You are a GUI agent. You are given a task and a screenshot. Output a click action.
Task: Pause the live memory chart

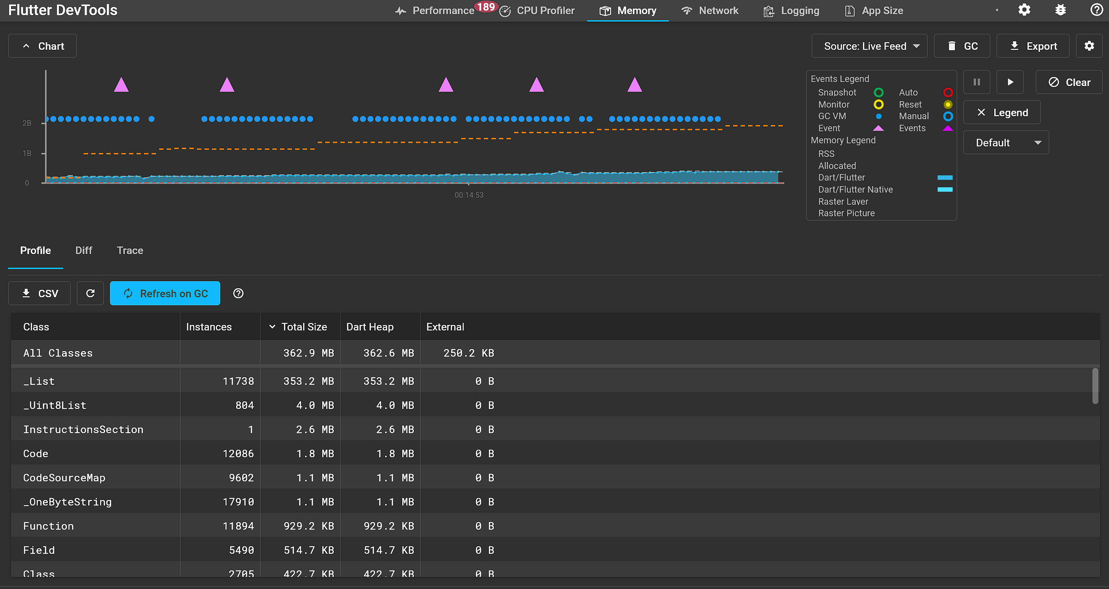pos(977,82)
